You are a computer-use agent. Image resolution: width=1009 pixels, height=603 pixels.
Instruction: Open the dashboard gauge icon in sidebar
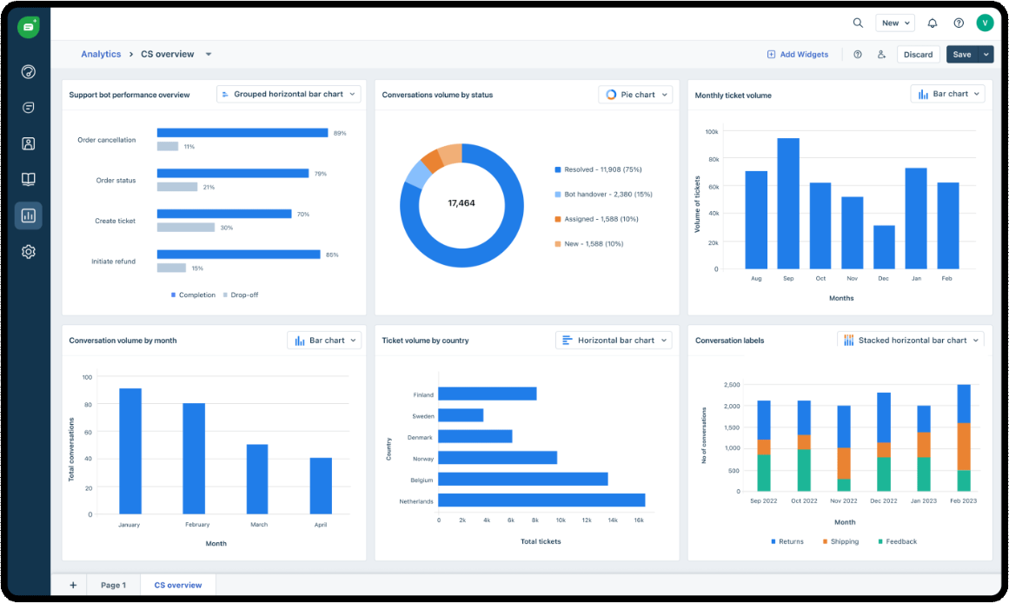coord(28,72)
